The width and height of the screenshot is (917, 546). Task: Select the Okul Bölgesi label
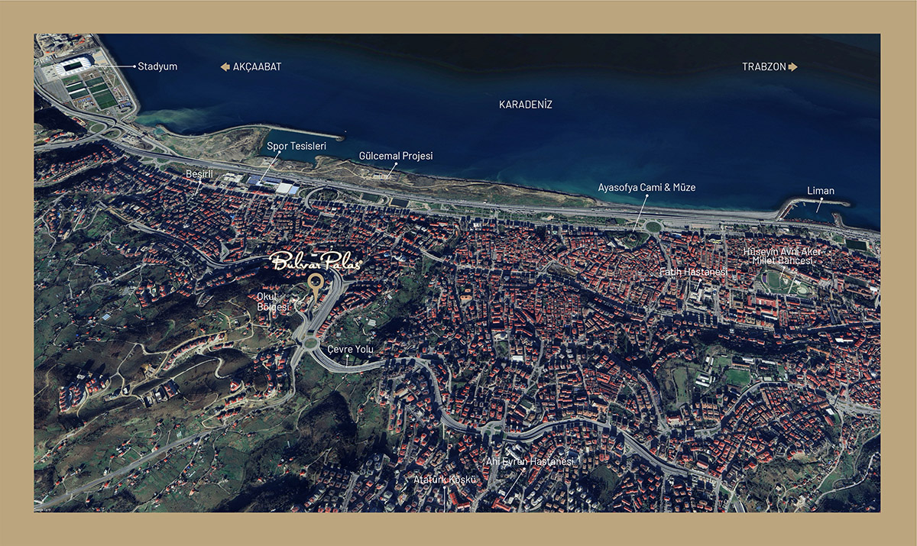pos(274,302)
